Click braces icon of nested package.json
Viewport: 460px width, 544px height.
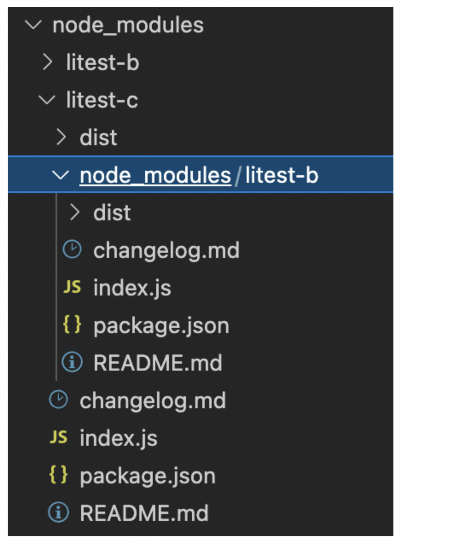point(72,325)
